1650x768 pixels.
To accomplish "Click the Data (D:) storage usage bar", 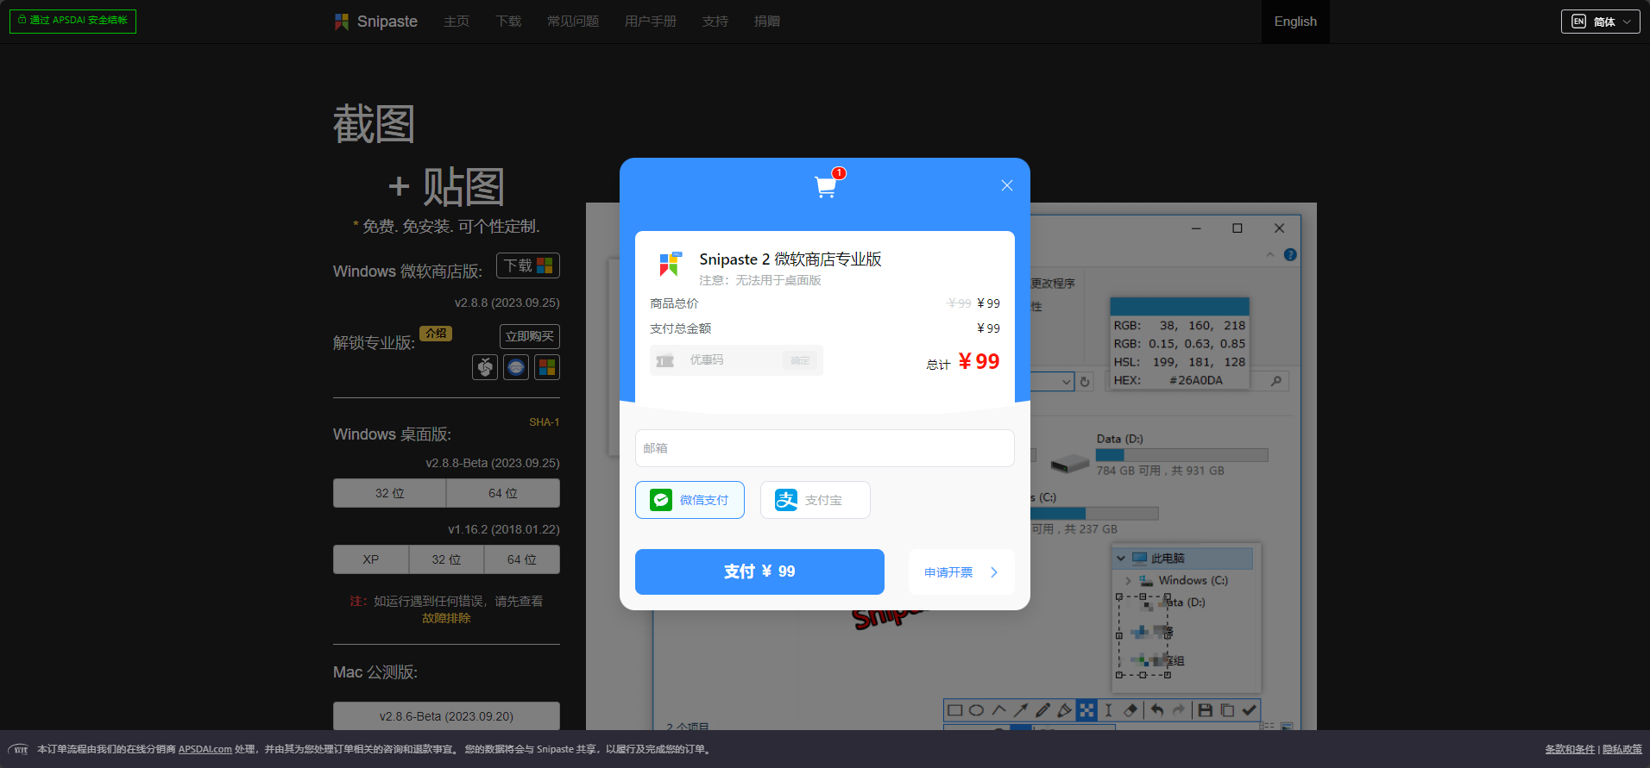I will (1182, 455).
